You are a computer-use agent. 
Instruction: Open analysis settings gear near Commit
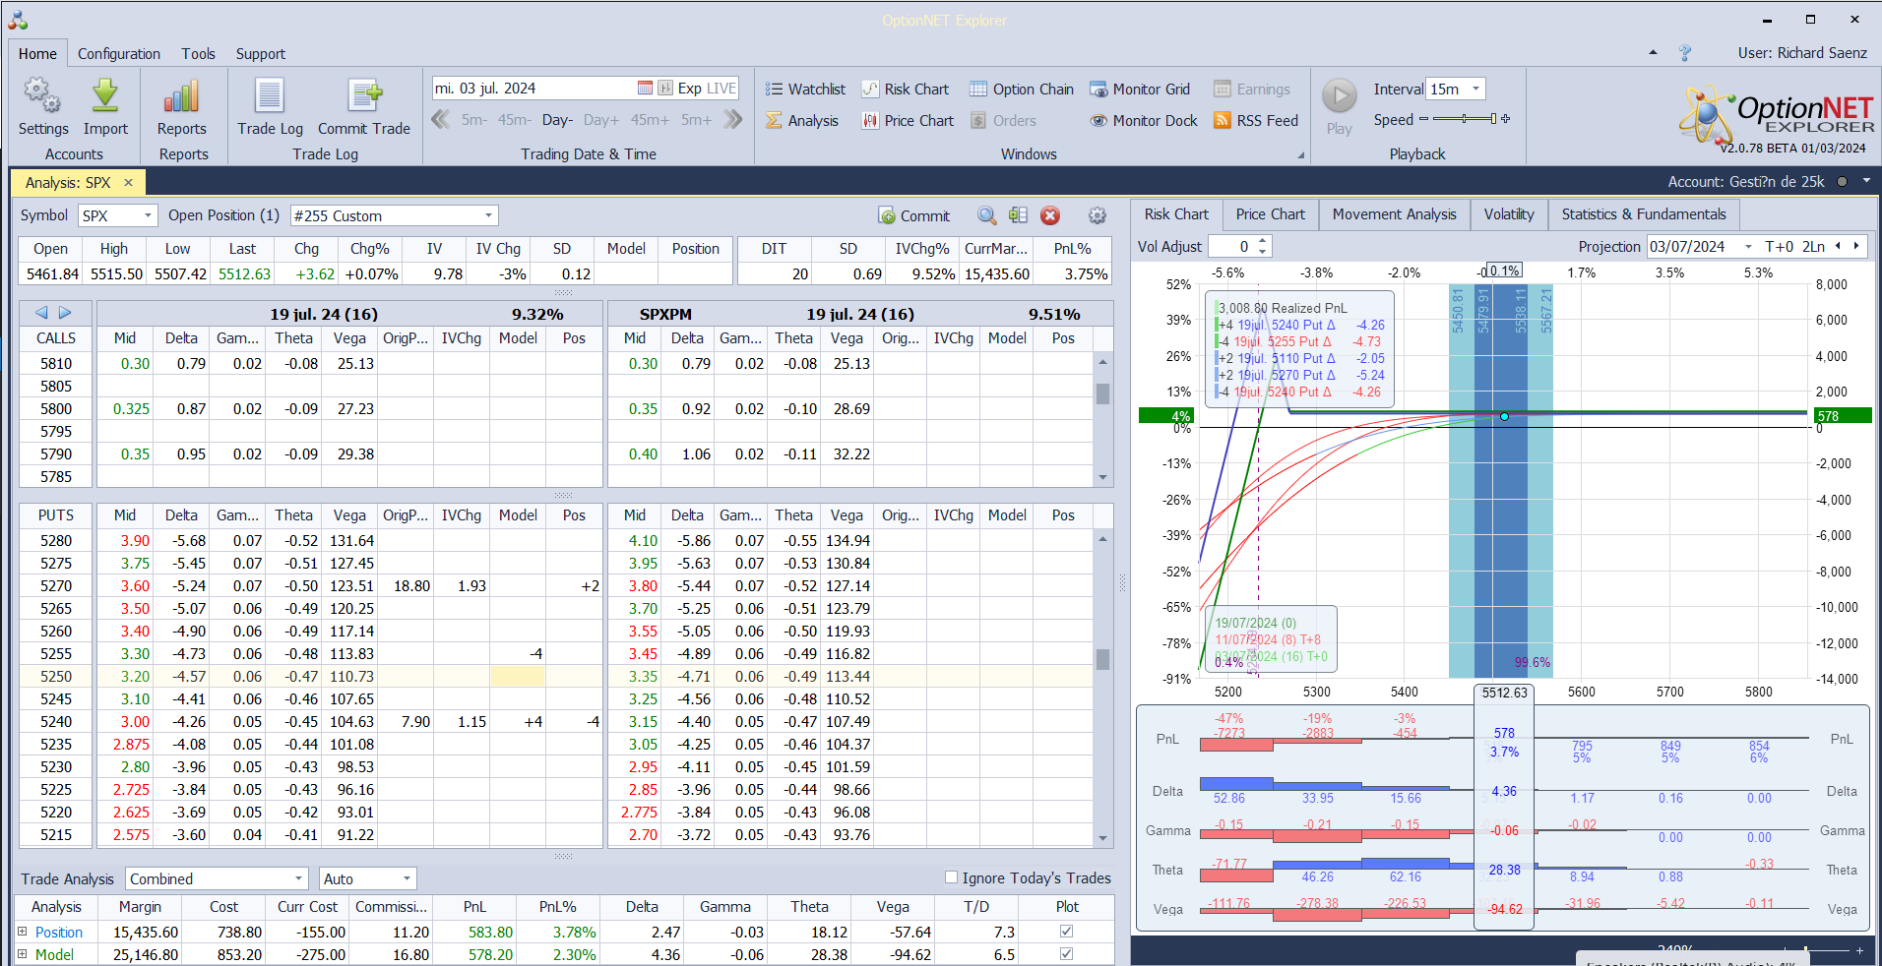pyautogui.click(x=1098, y=215)
